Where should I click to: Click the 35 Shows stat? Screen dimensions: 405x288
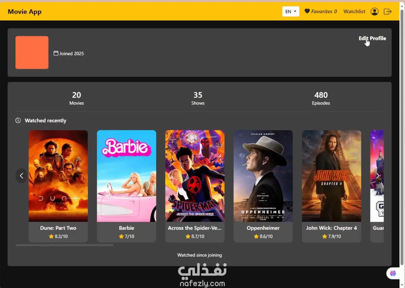point(198,98)
